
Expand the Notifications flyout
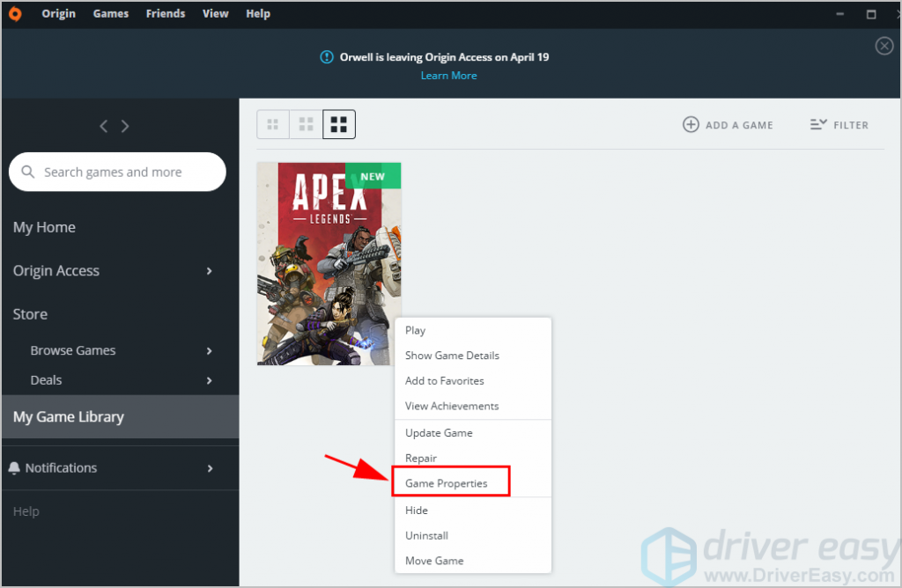coord(209,468)
